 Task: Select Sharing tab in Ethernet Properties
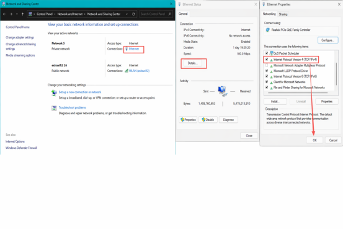283,14
